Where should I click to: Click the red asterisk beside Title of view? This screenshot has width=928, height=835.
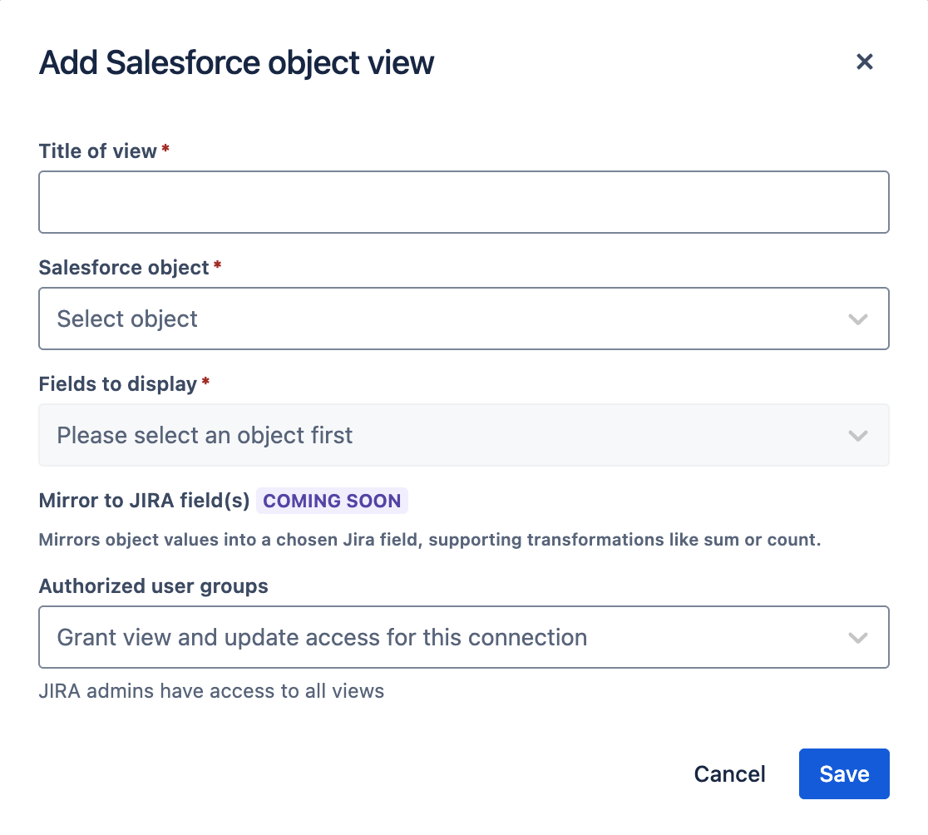click(165, 150)
